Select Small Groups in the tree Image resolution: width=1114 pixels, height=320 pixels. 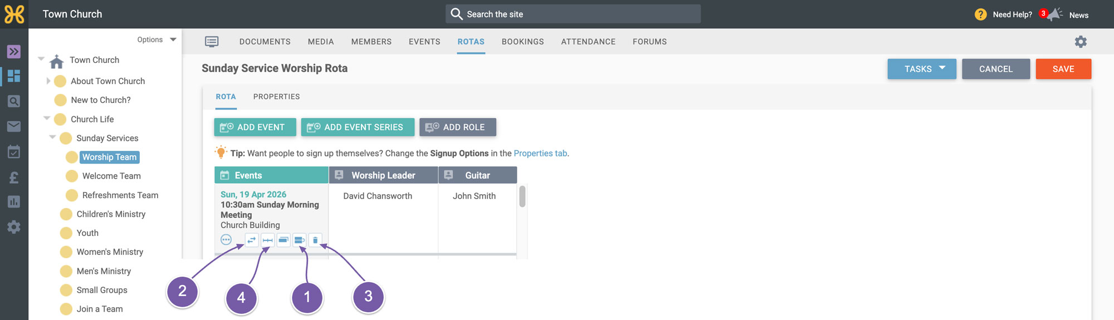102,291
